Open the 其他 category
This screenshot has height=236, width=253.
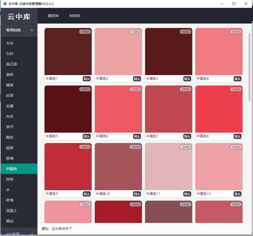19,179
